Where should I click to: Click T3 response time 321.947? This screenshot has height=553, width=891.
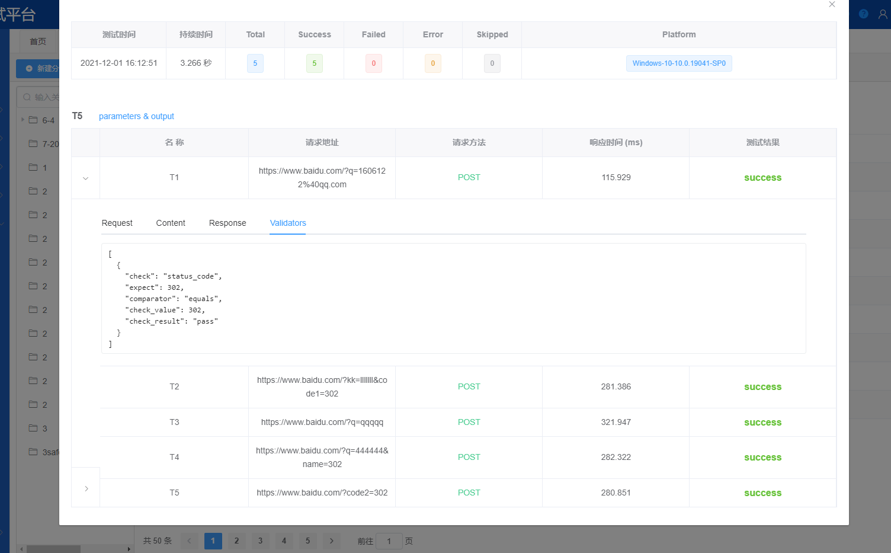(x=616, y=422)
